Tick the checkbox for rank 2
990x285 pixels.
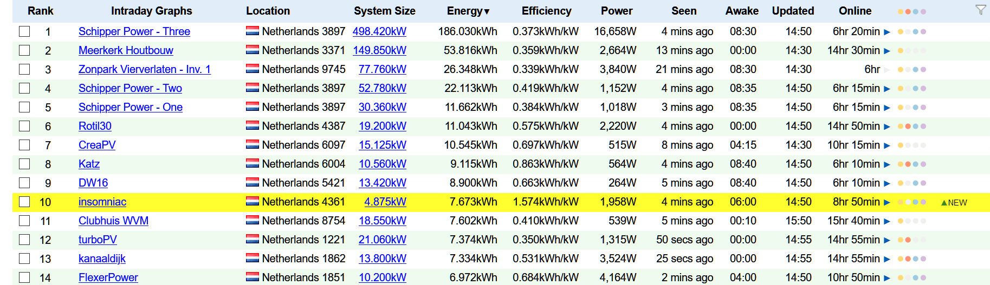[24, 50]
